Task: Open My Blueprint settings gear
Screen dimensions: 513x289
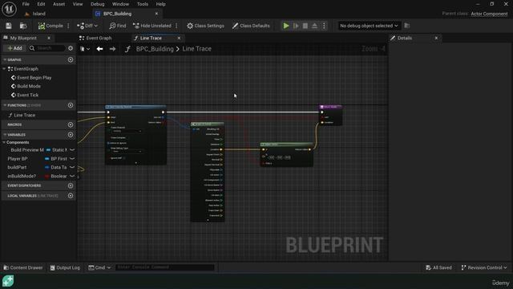Action: pyautogui.click(x=71, y=48)
